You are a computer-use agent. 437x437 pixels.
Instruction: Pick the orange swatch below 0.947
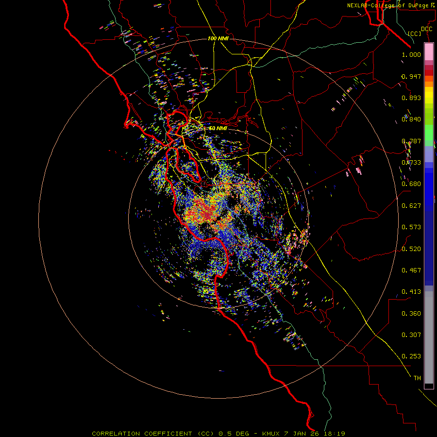429,79
